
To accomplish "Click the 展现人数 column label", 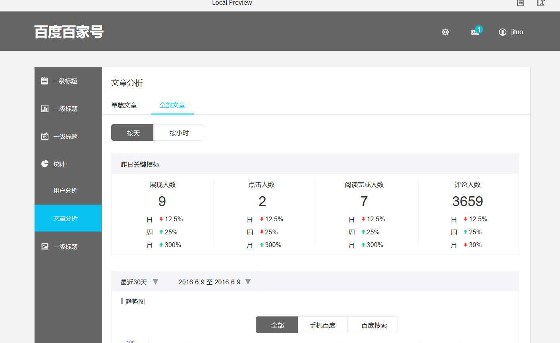I will pos(162,185).
